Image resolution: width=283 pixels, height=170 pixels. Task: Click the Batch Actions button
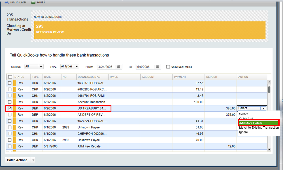point(17,160)
